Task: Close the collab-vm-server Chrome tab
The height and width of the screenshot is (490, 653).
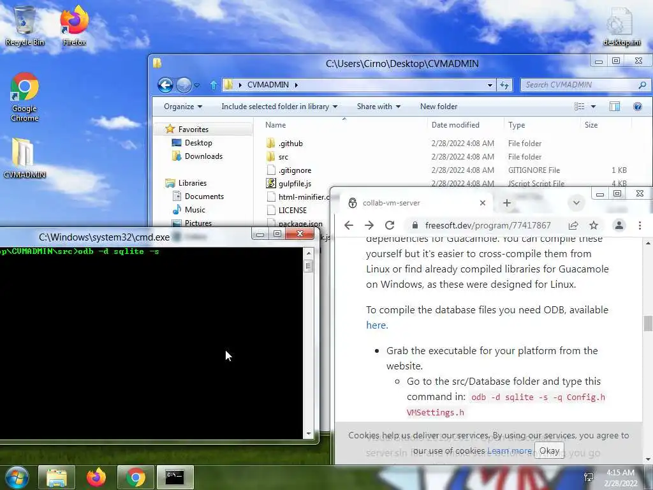Action: pos(482,203)
